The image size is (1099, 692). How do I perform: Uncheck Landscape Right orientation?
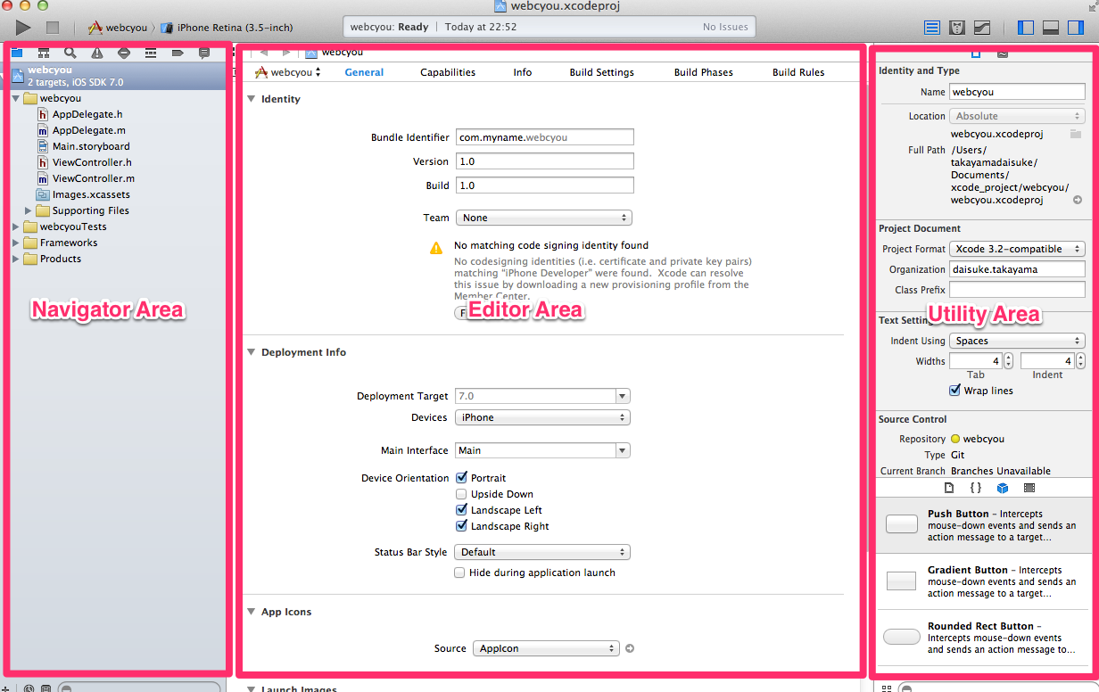(x=461, y=526)
